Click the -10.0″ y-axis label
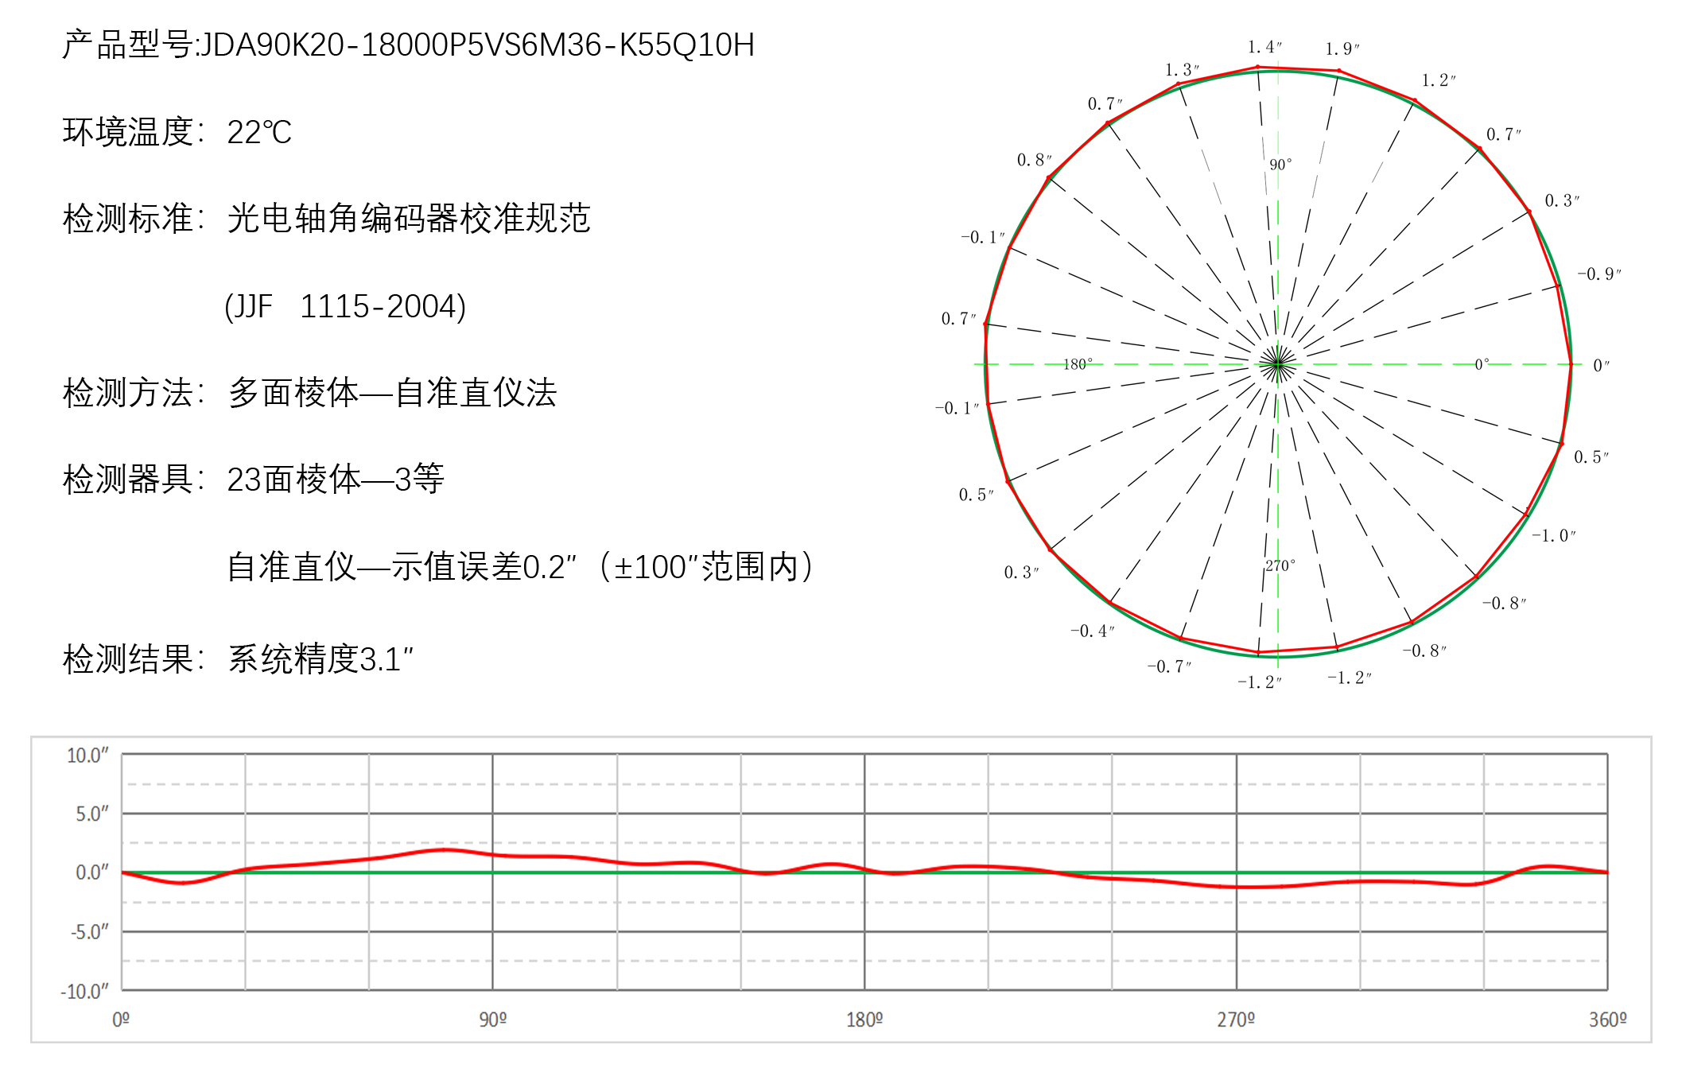1682x1072 pixels. click(84, 991)
